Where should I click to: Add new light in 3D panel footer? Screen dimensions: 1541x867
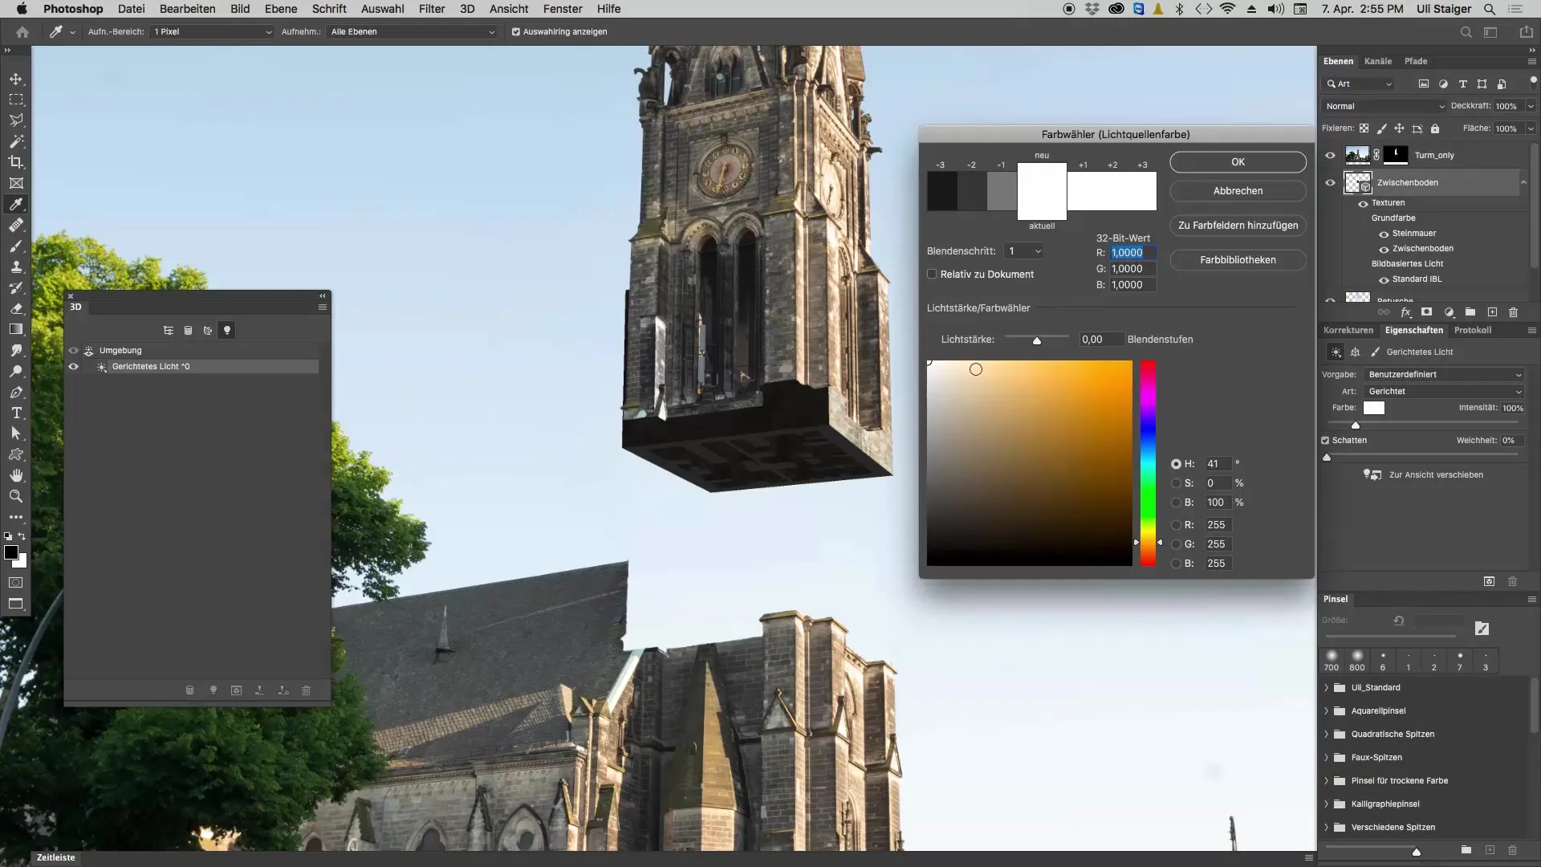(213, 690)
